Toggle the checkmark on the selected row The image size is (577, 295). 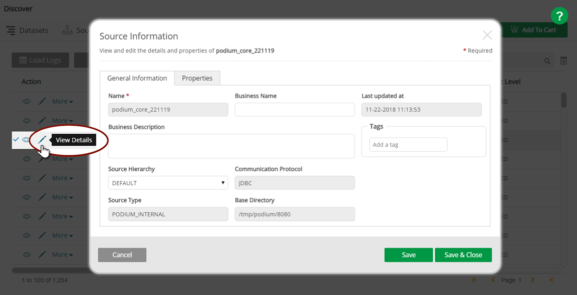tap(16, 140)
